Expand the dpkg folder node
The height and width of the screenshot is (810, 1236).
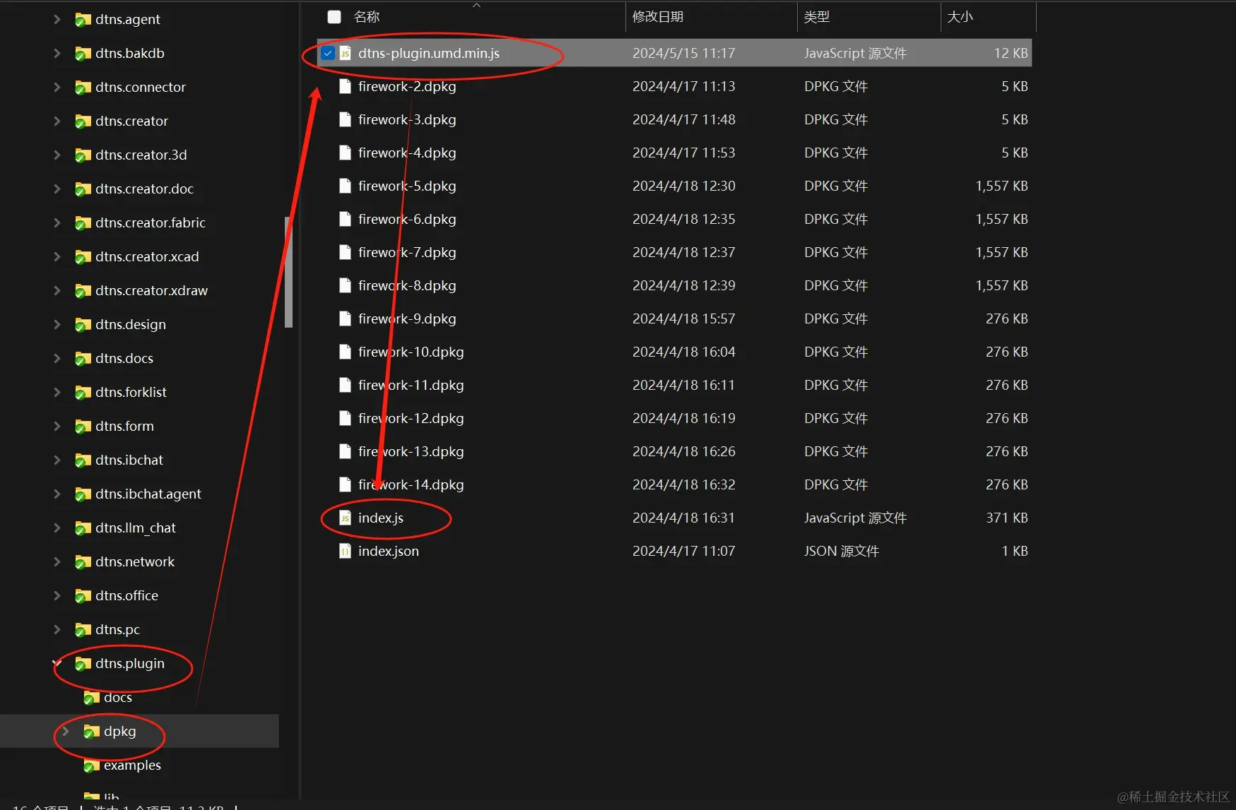pos(66,732)
